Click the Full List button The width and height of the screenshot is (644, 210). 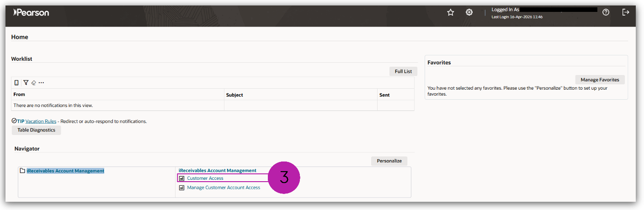[403, 71]
